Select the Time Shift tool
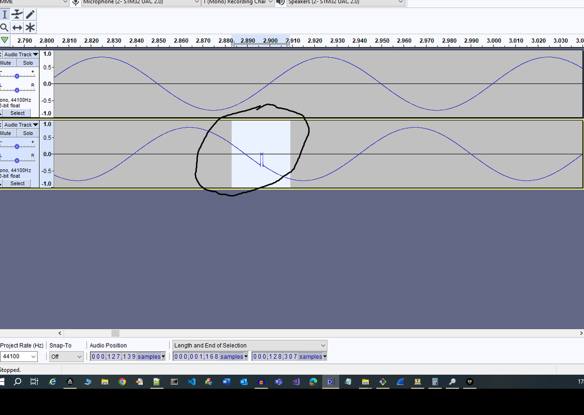 17,27
